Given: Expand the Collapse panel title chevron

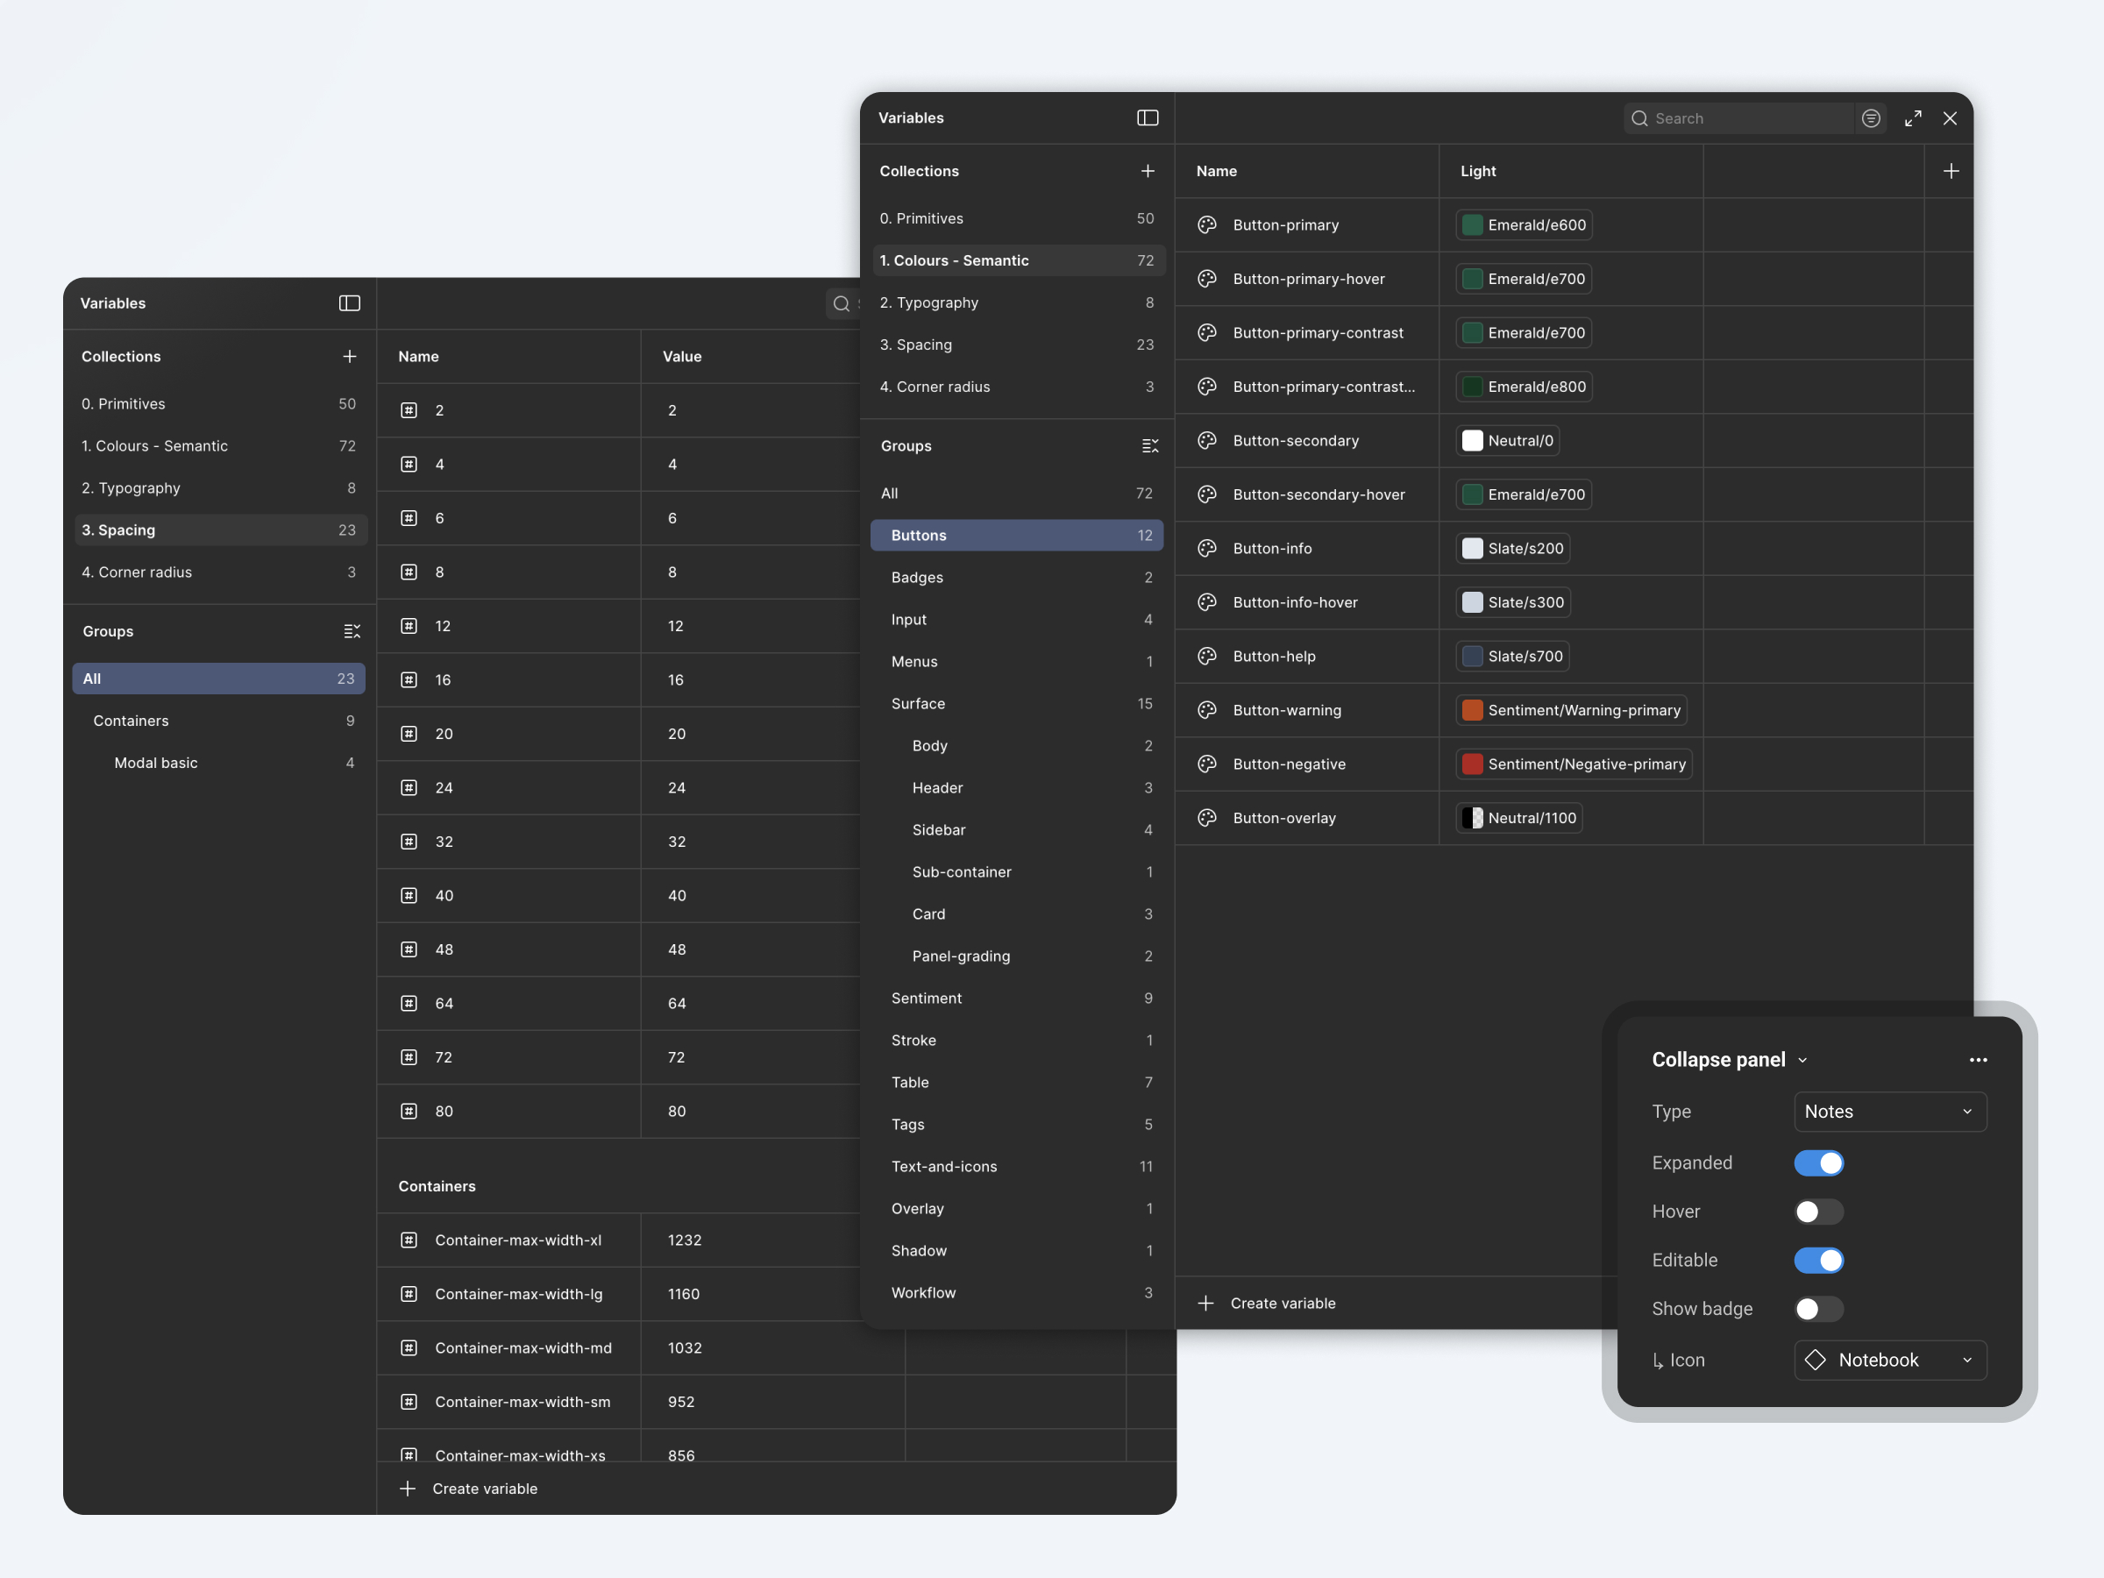Looking at the screenshot, I should [x=1802, y=1061].
